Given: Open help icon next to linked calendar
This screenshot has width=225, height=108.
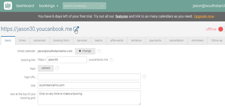Looking at the screenshot, I should point(99,51).
